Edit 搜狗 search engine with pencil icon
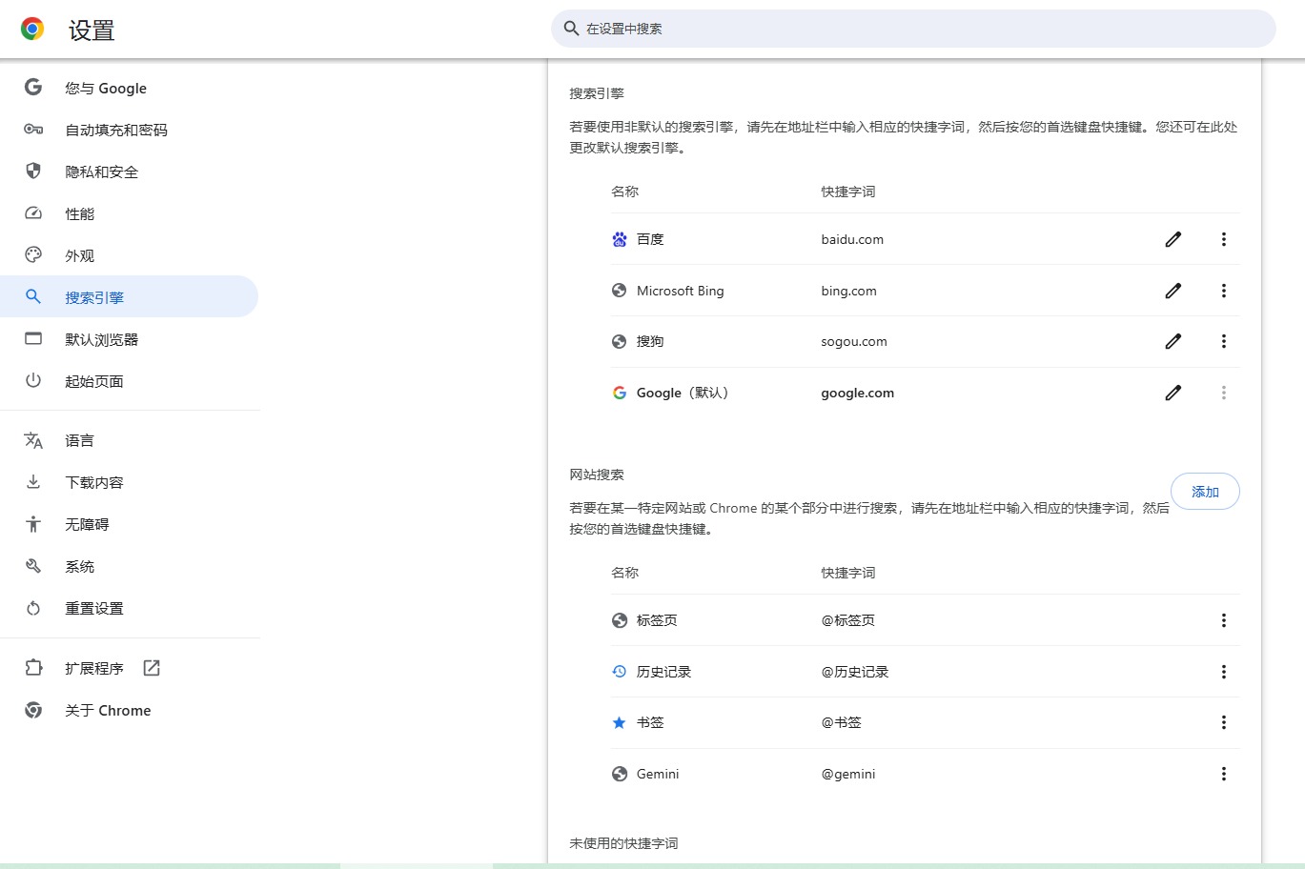The image size is (1305, 869). tap(1173, 341)
